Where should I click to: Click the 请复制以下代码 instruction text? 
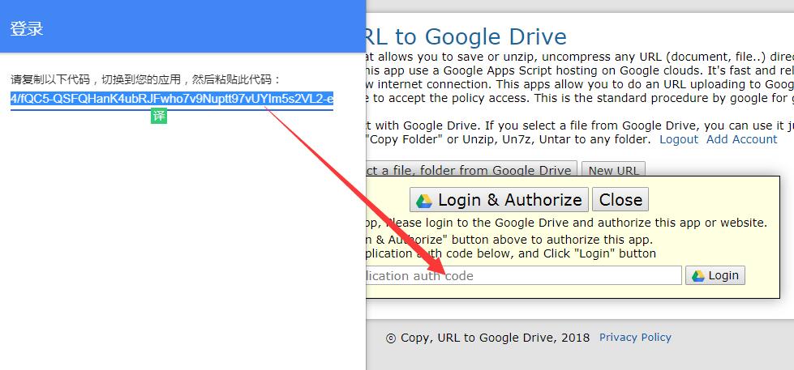146,79
